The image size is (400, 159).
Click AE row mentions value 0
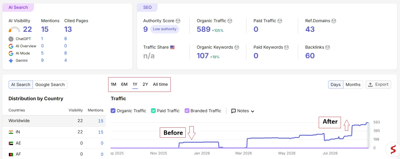tap(102, 144)
